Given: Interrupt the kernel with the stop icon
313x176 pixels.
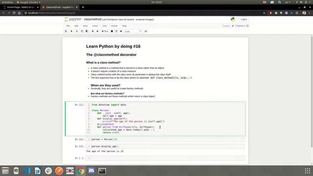Looking at the screenshot, I should pyautogui.click(x=112, y=31).
